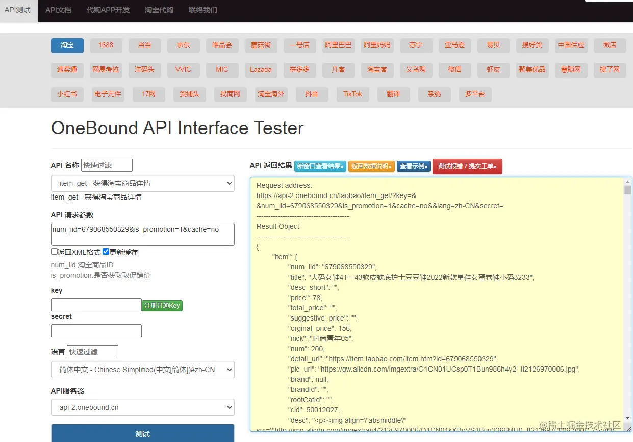Focus the key input field
This screenshot has height=442, width=633.
tap(96, 305)
